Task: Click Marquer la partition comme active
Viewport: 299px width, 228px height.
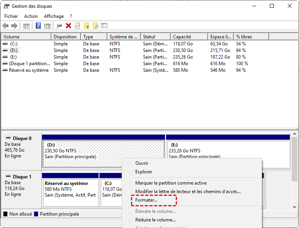Action: point(171,183)
